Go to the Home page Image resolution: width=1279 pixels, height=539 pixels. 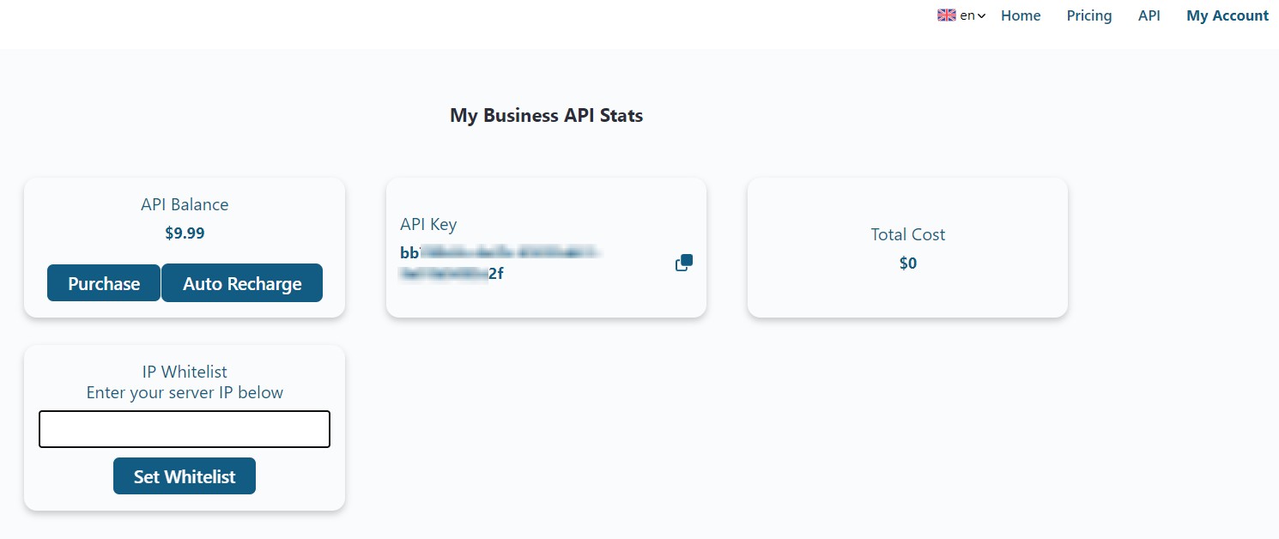(1021, 15)
